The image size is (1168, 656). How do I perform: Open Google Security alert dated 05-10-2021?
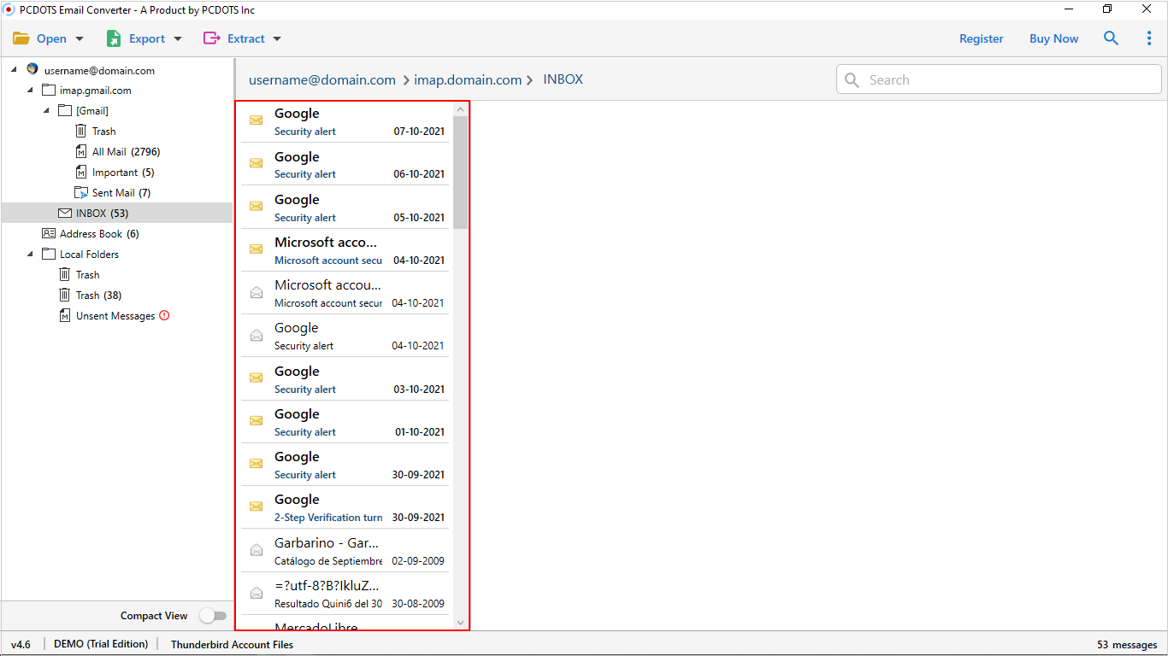[345, 207]
